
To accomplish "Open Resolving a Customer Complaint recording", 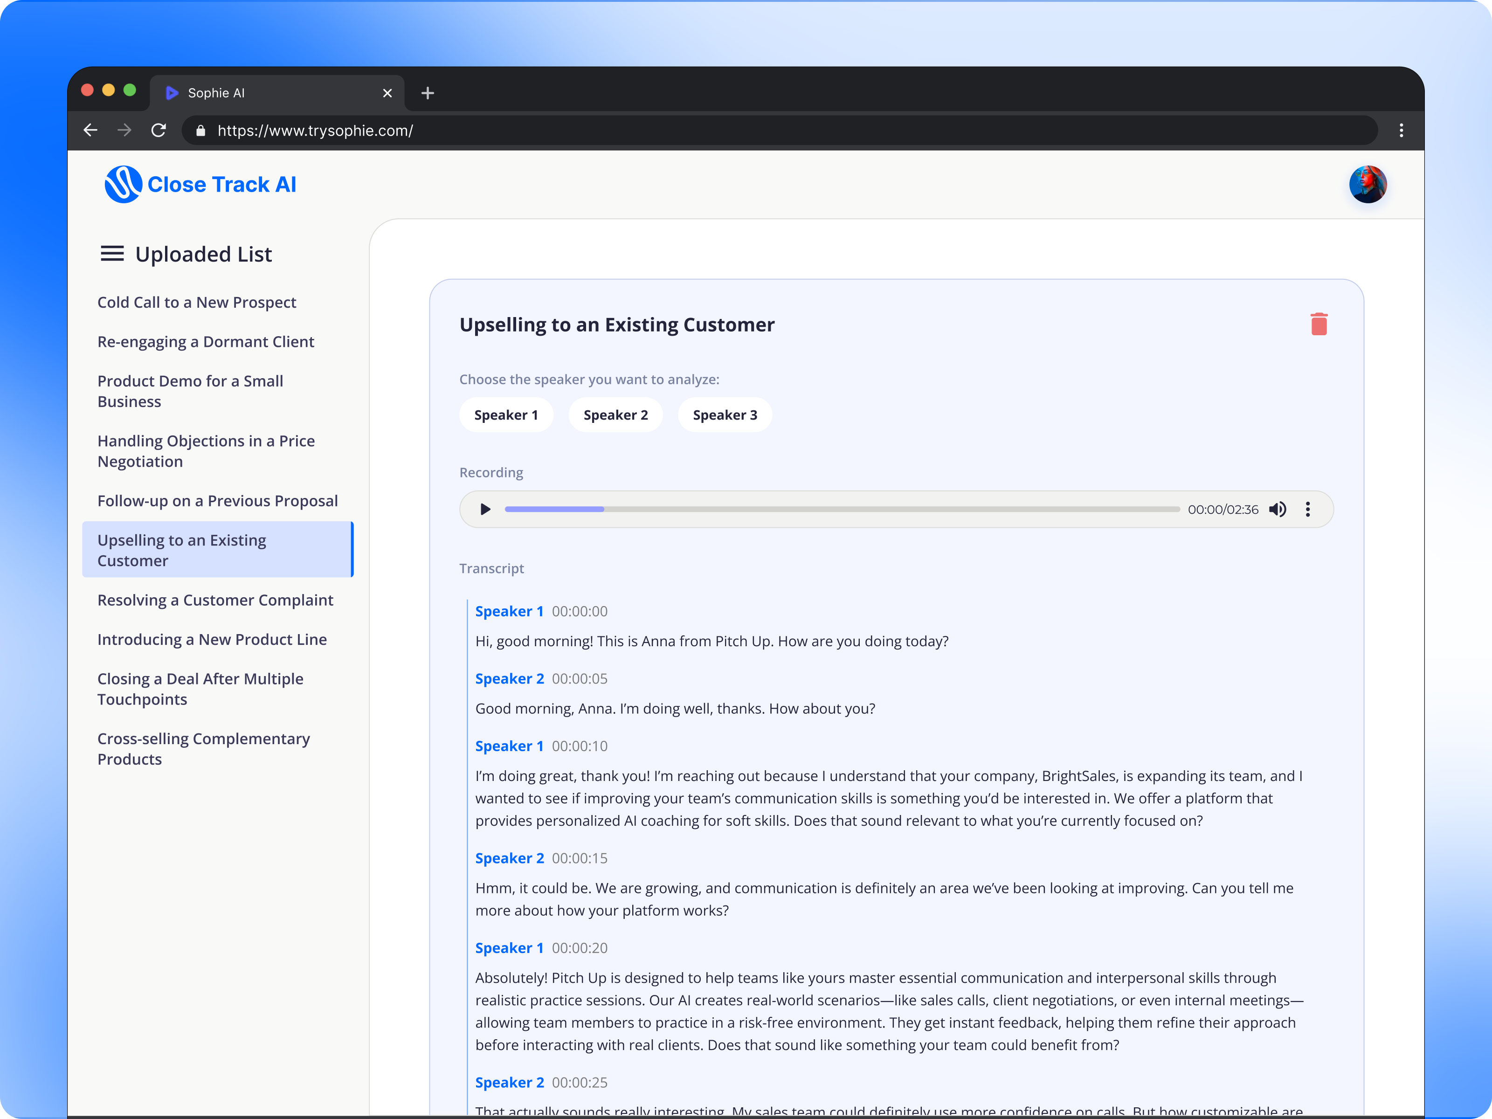I will (215, 601).
